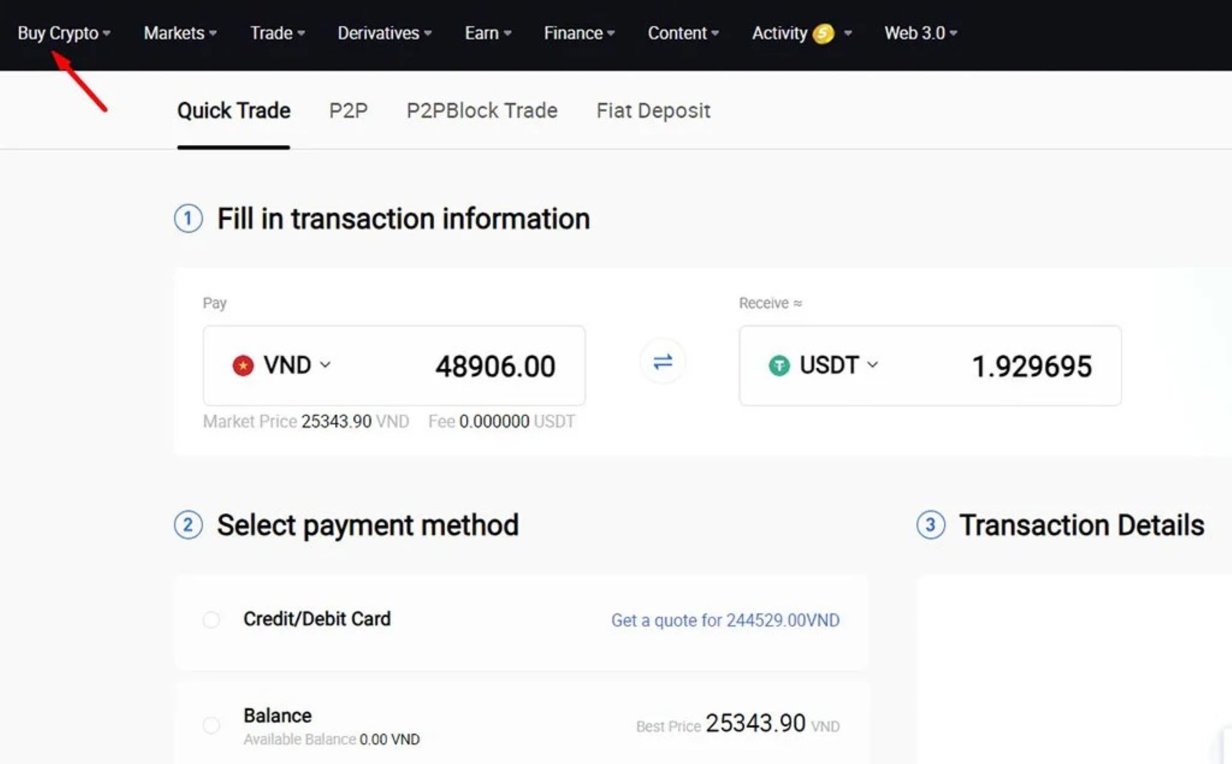Open the USDT coin selector
The height and width of the screenshot is (764, 1232).
tap(823, 365)
